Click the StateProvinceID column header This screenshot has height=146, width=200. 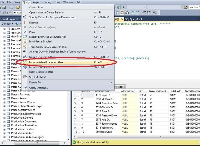158,91
